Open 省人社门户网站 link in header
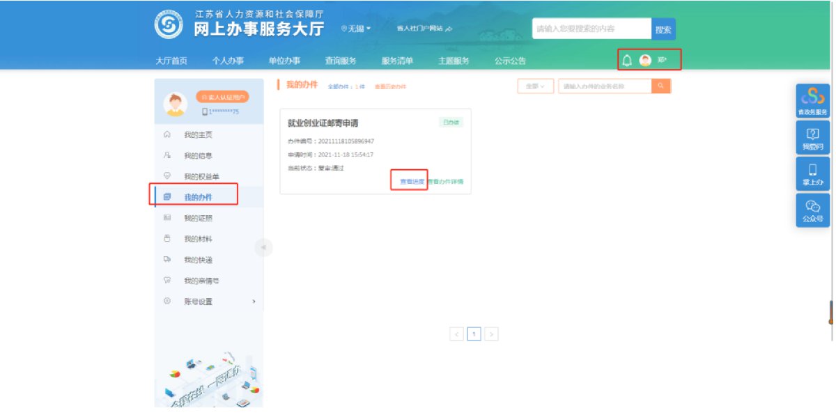This screenshot has width=836, height=415. click(424, 29)
